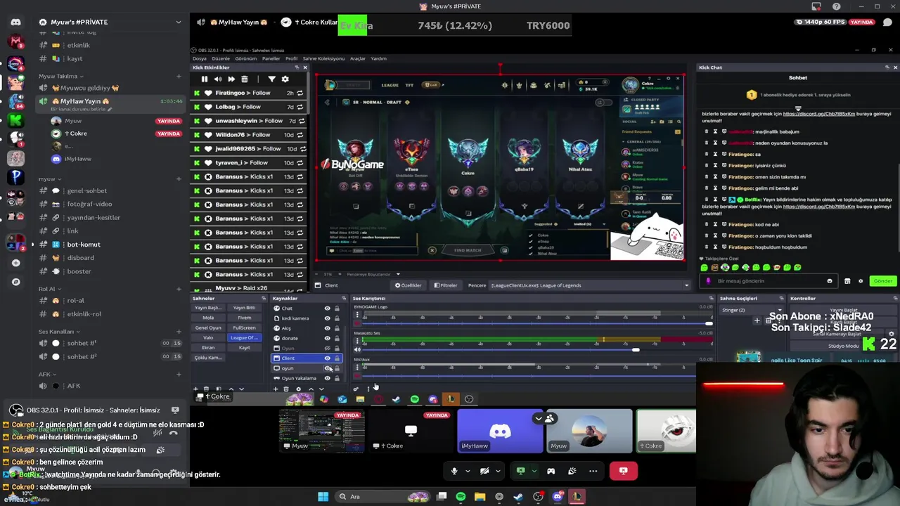This screenshot has width=900, height=506.
Task: Toggle visibility of the donate source
Action: pyautogui.click(x=327, y=338)
